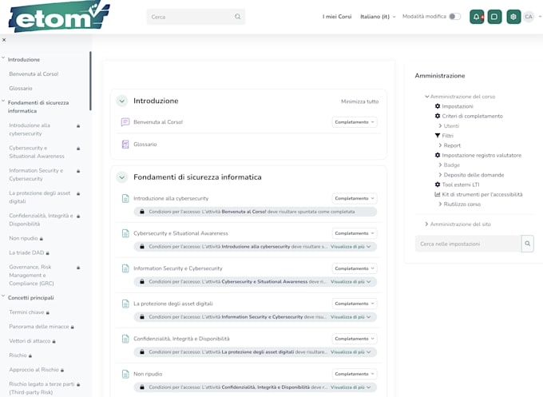Open the notifications bell icon
543x397 pixels.
coord(477,17)
